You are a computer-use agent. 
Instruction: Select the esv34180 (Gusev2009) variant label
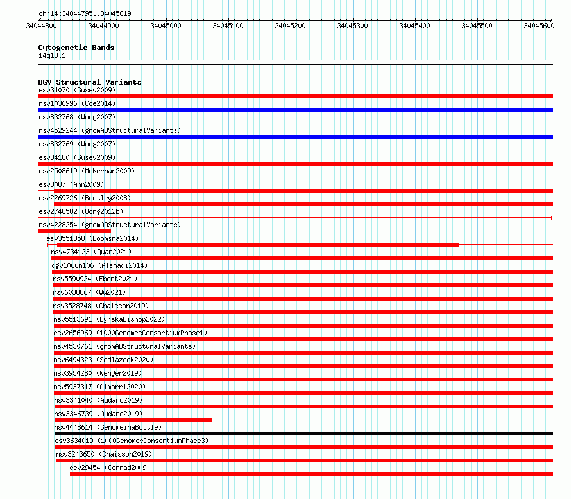77,157
